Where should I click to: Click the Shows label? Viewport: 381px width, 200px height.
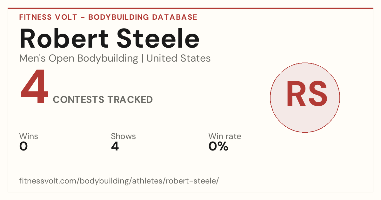pyautogui.click(x=123, y=136)
